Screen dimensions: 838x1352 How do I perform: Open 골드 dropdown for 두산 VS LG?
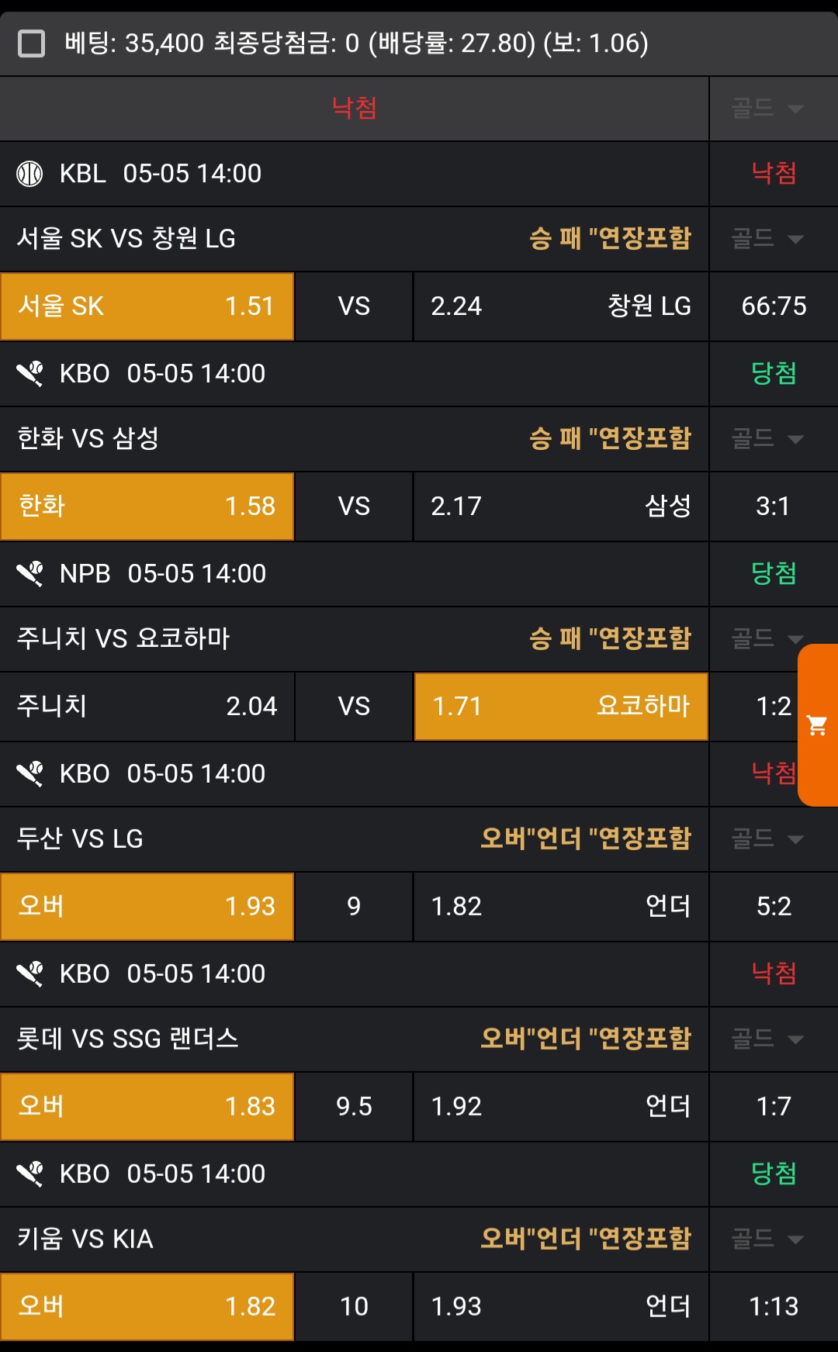click(x=767, y=839)
